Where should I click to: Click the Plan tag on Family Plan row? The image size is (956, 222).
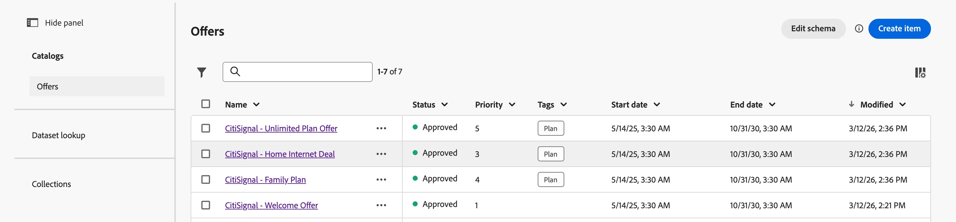click(x=551, y=180)
